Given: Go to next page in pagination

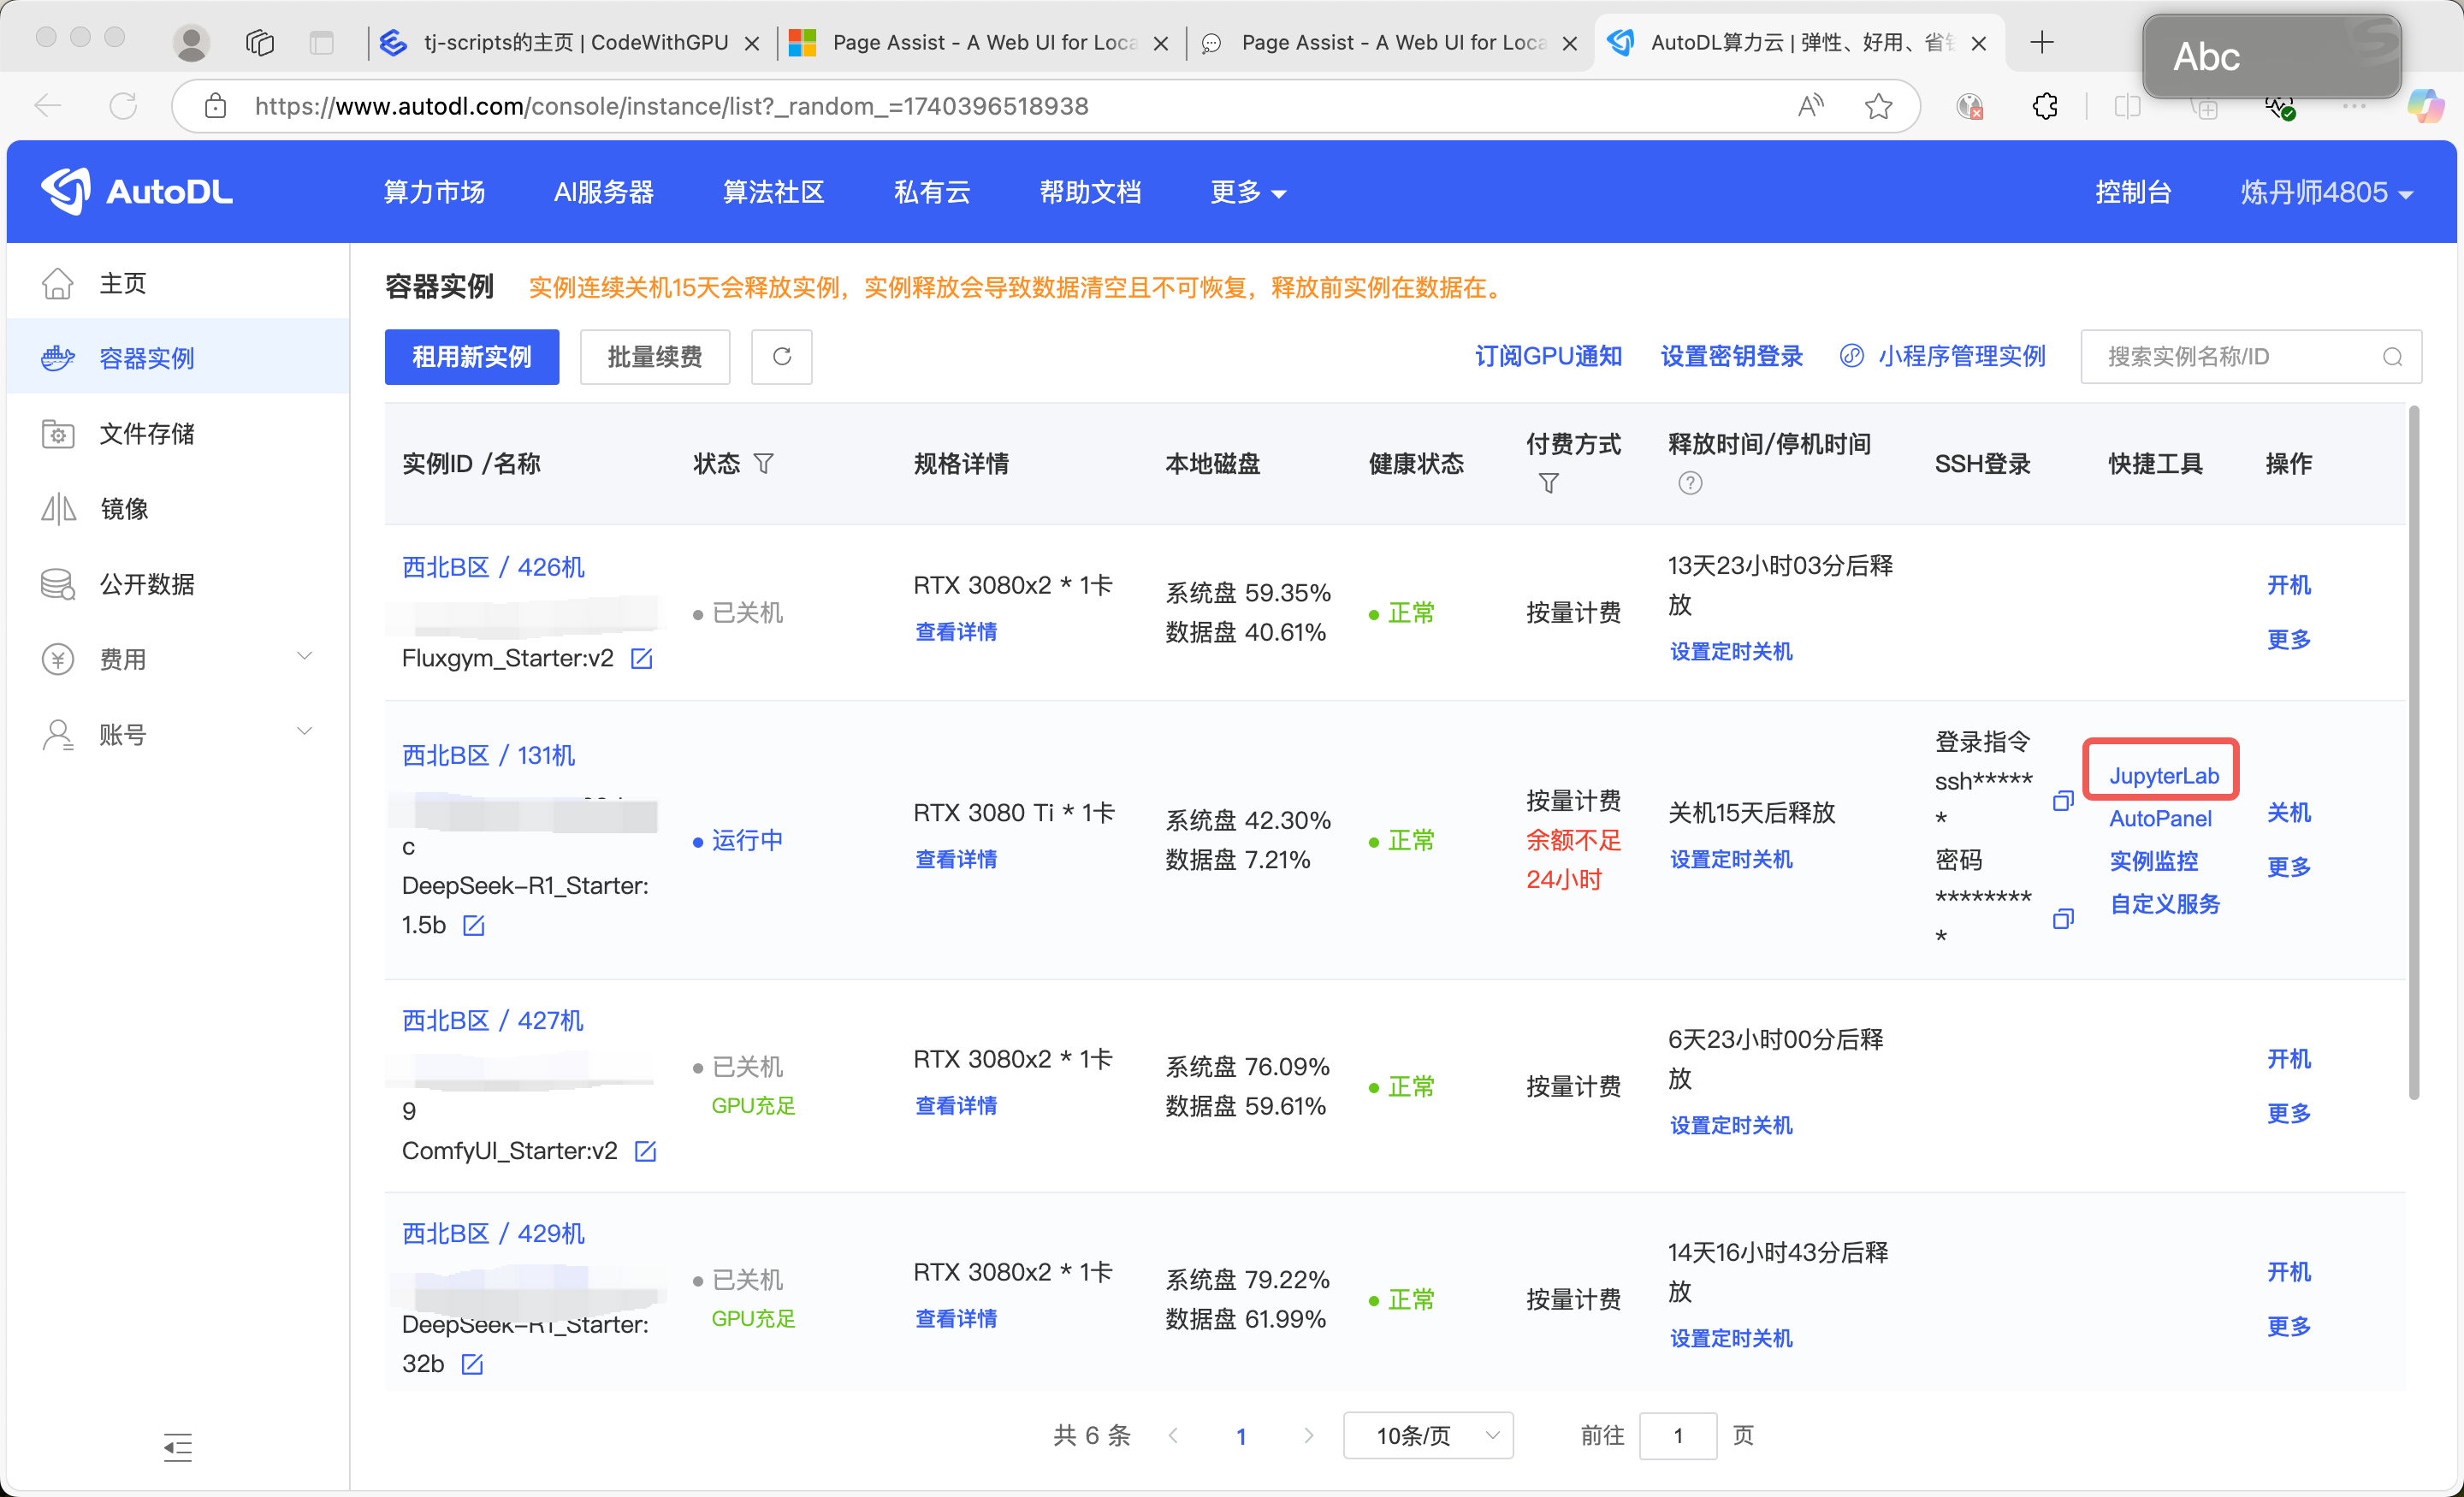Looking at the screenshot, I should click(x=1309, y=1436).
